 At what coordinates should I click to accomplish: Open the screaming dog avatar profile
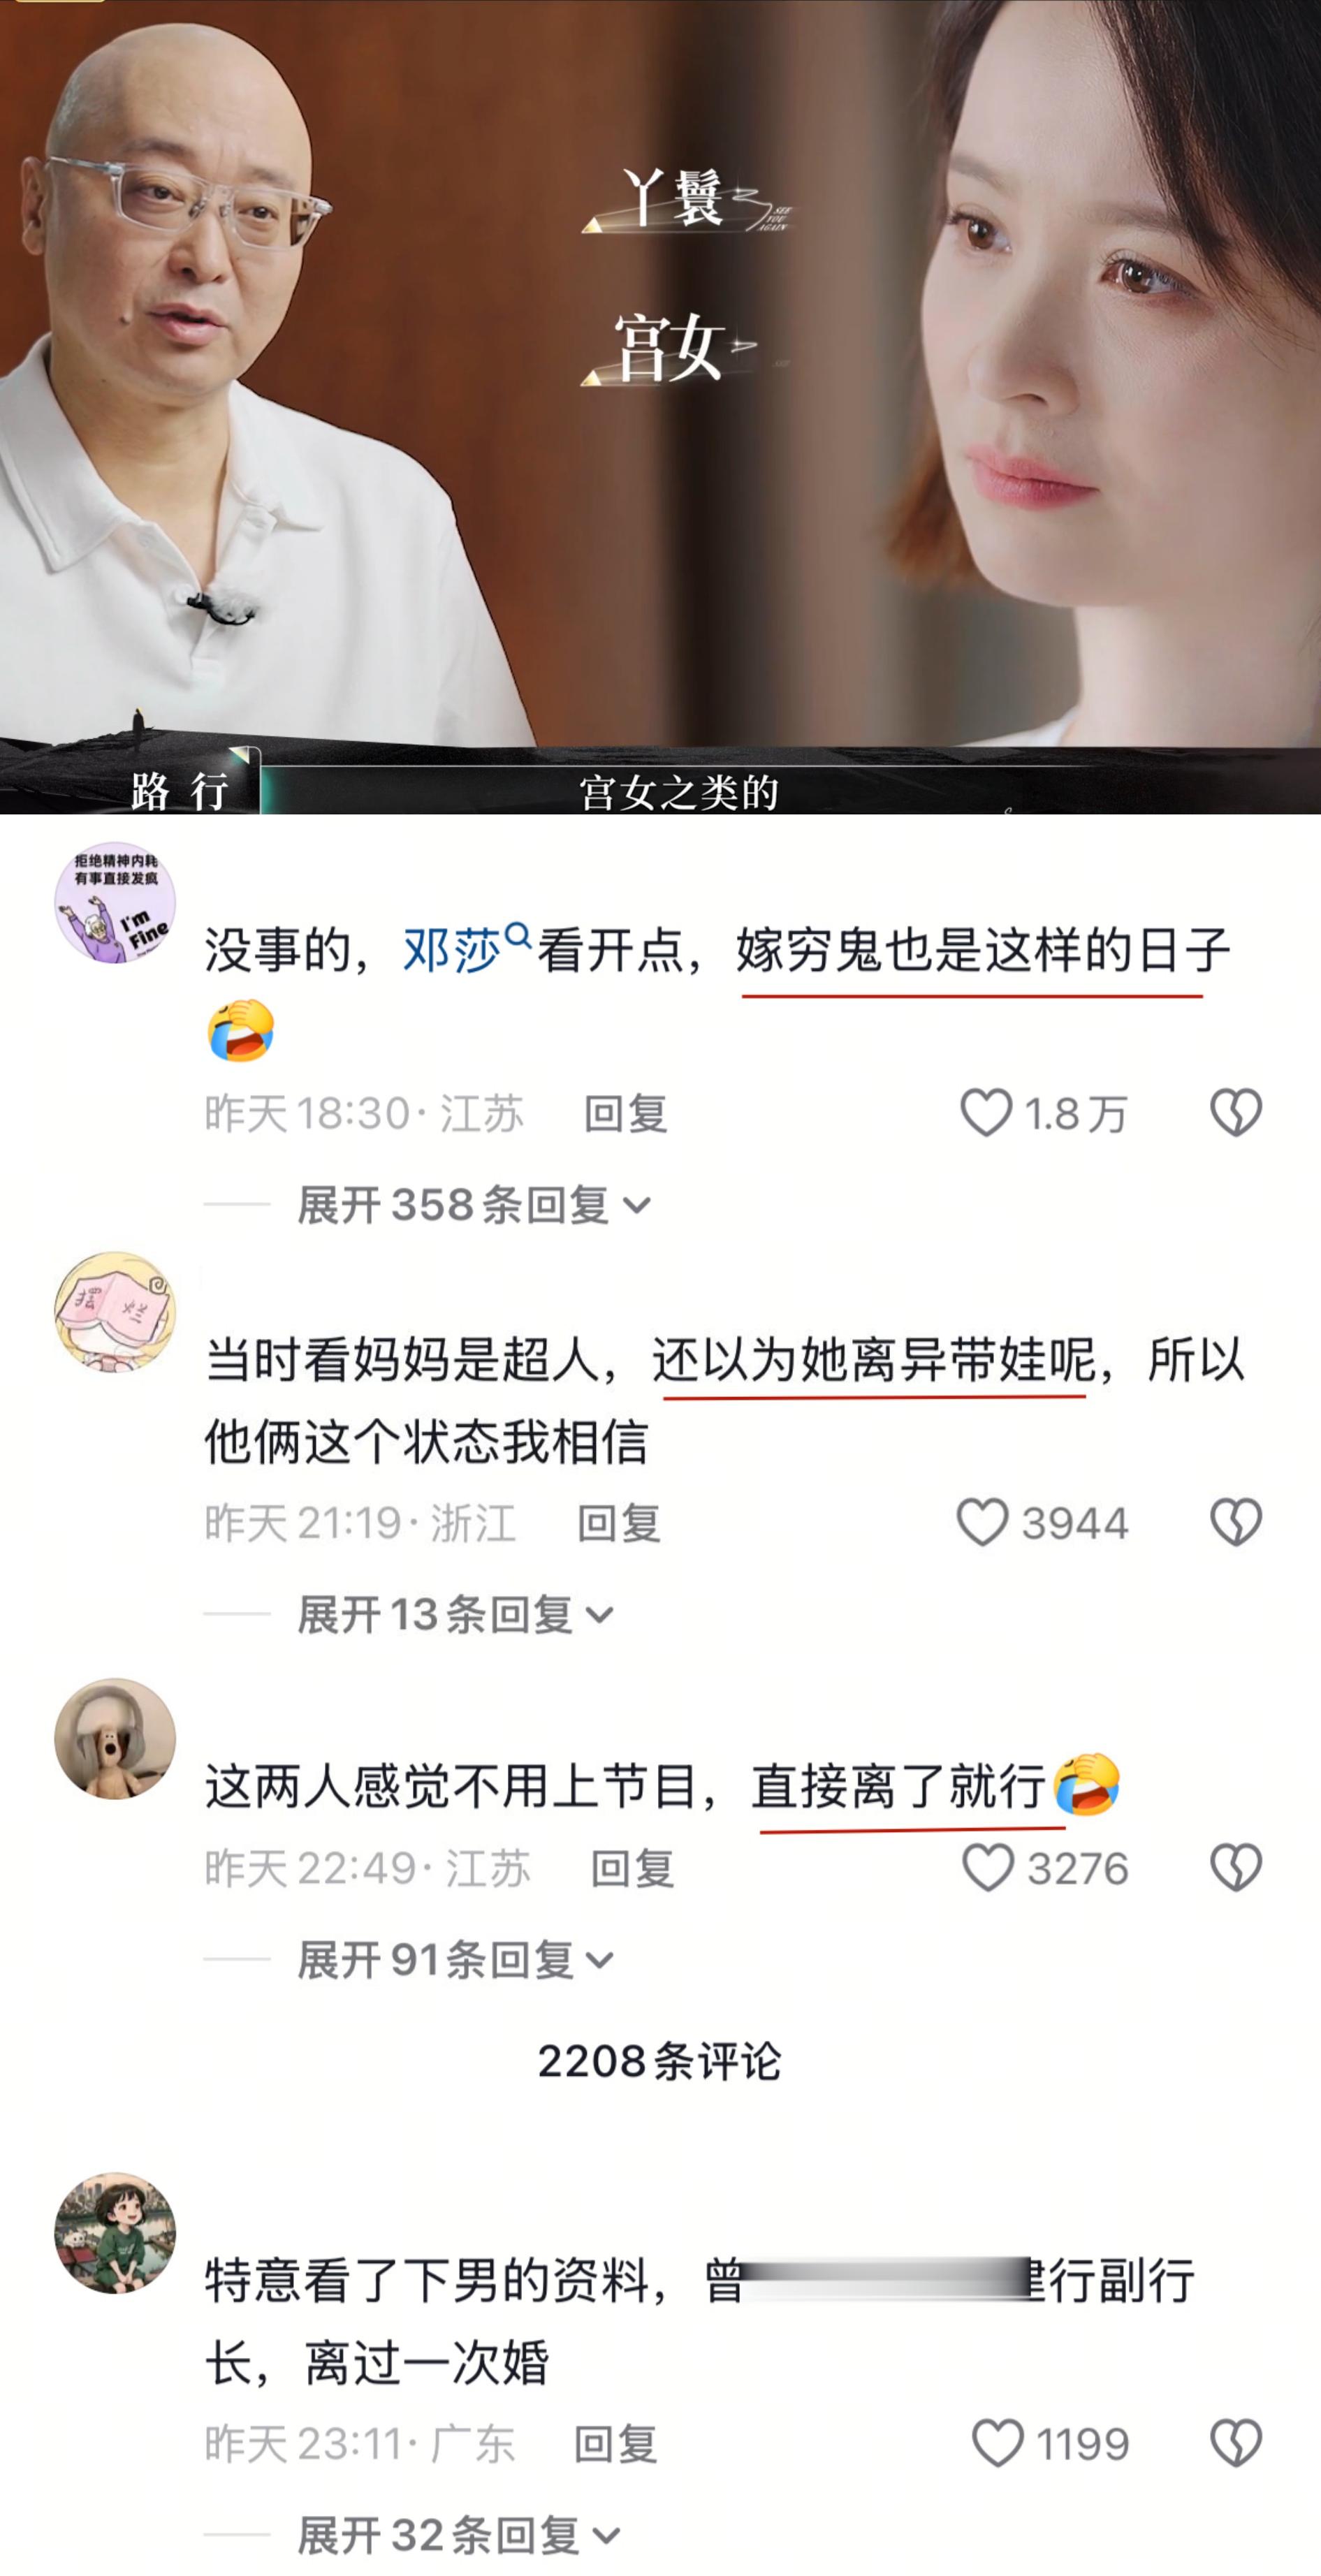(x=115, y=1738)
